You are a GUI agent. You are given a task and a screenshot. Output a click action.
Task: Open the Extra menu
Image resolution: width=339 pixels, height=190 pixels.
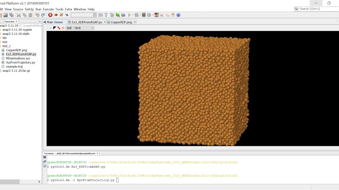click(x=68, y=9)
